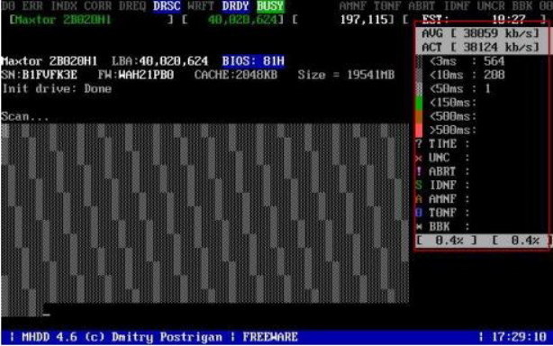This screenshot has height=346, width=553.
Task: Click the CACHE:2048KB value
Action: tap(236, 75)
